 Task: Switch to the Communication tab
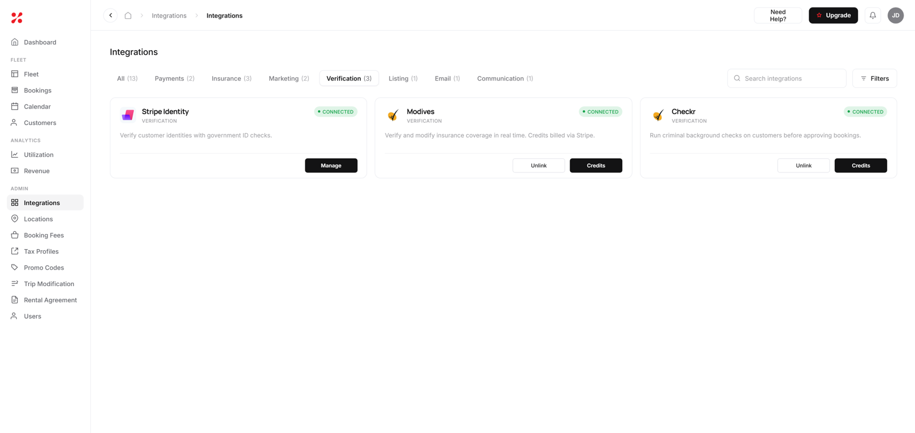pos(505,78)
